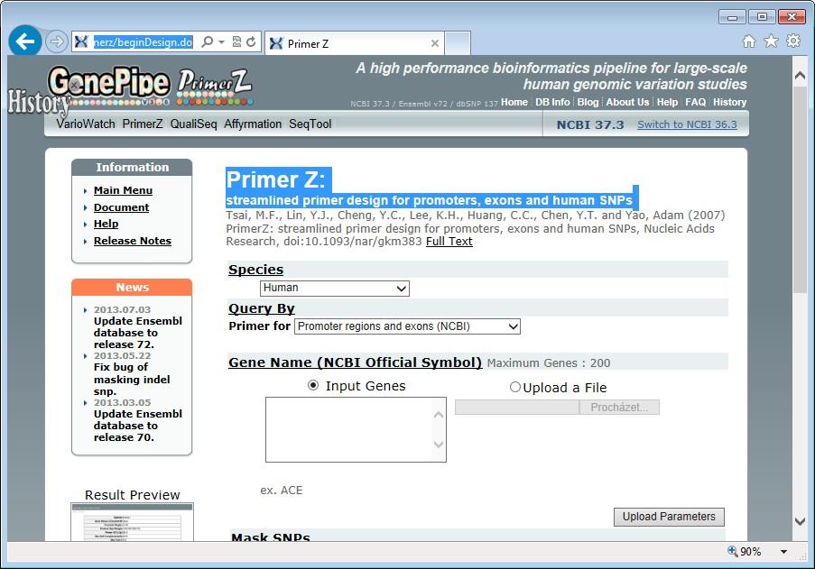This screenshot has height=569, width=815.
Task: Expand the Primer for dropdown
Action: point(407,326)
